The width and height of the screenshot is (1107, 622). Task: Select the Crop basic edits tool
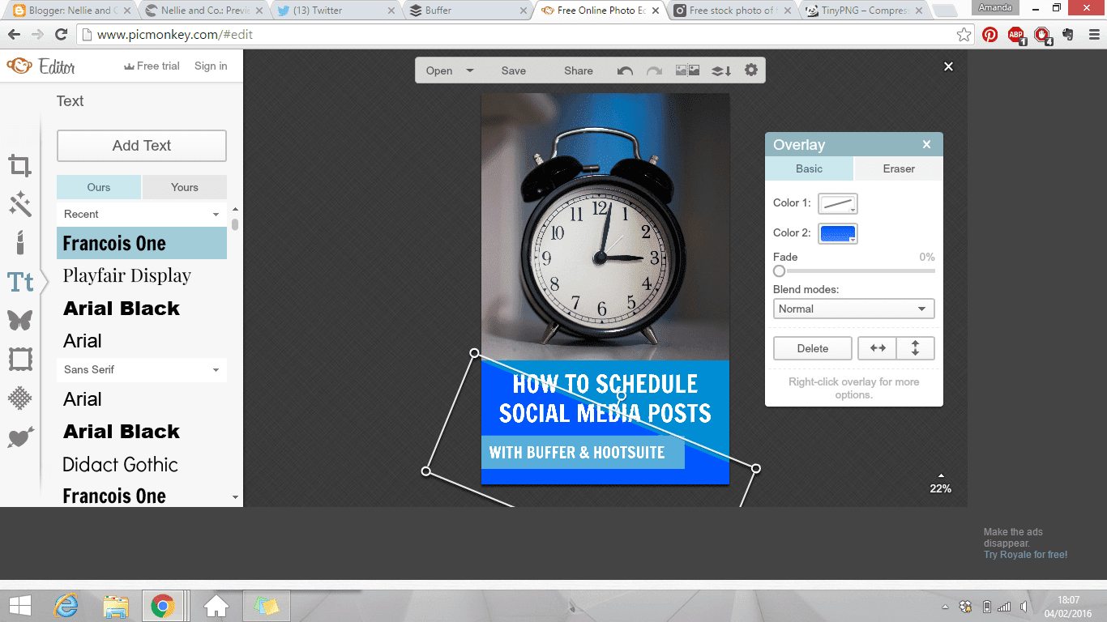(19, 166)
